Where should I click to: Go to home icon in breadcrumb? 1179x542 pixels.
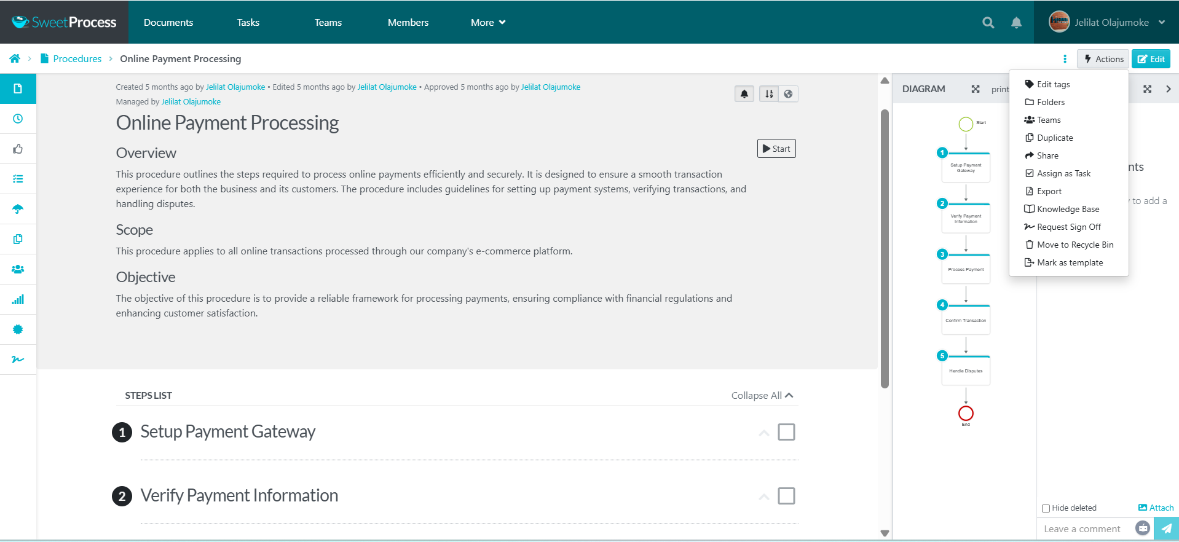pyautogui.click(x=15, y=58)
